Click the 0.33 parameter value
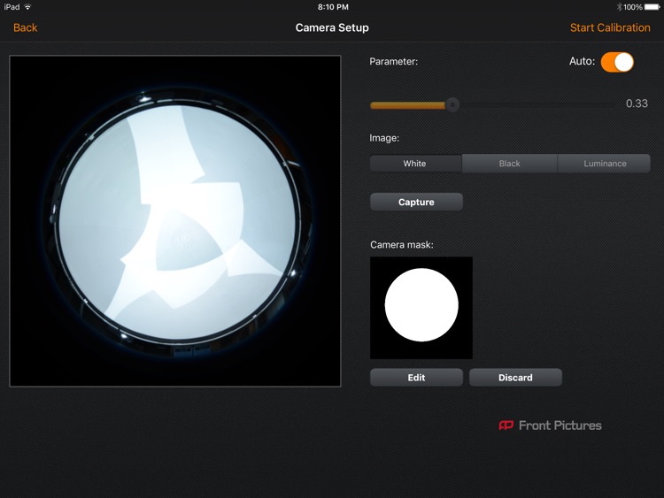664x498 pixels. click(637, 103)
